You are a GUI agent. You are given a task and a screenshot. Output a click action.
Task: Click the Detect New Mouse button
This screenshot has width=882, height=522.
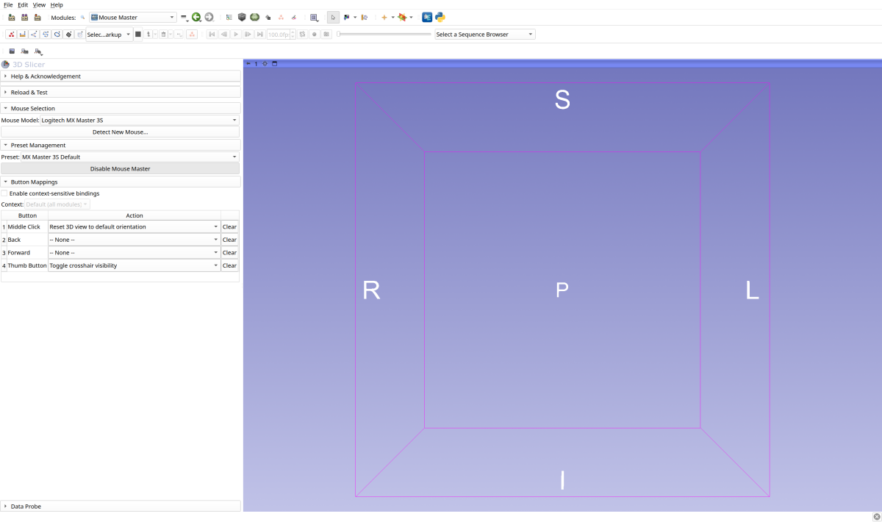click(x=120, y=132)
